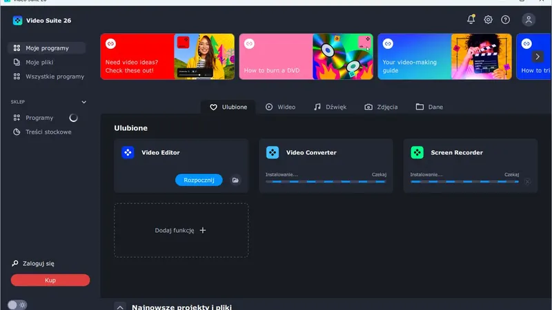
Task: Click the Video Editor app icon
Action: click(x=128, y=152)
